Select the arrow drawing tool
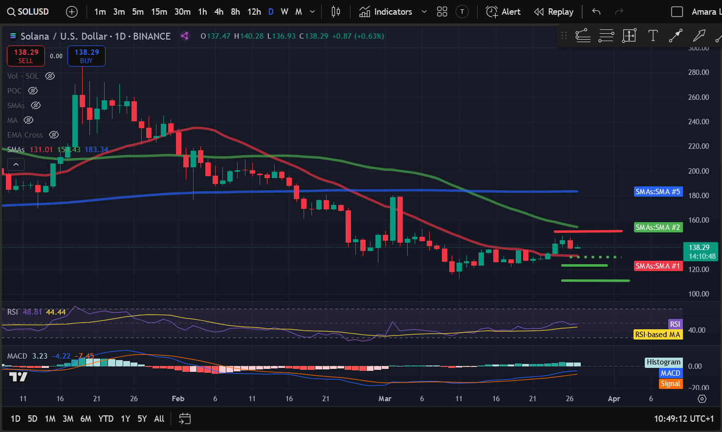The width and height of the screenshot is (722, 432). click(699, 36)
